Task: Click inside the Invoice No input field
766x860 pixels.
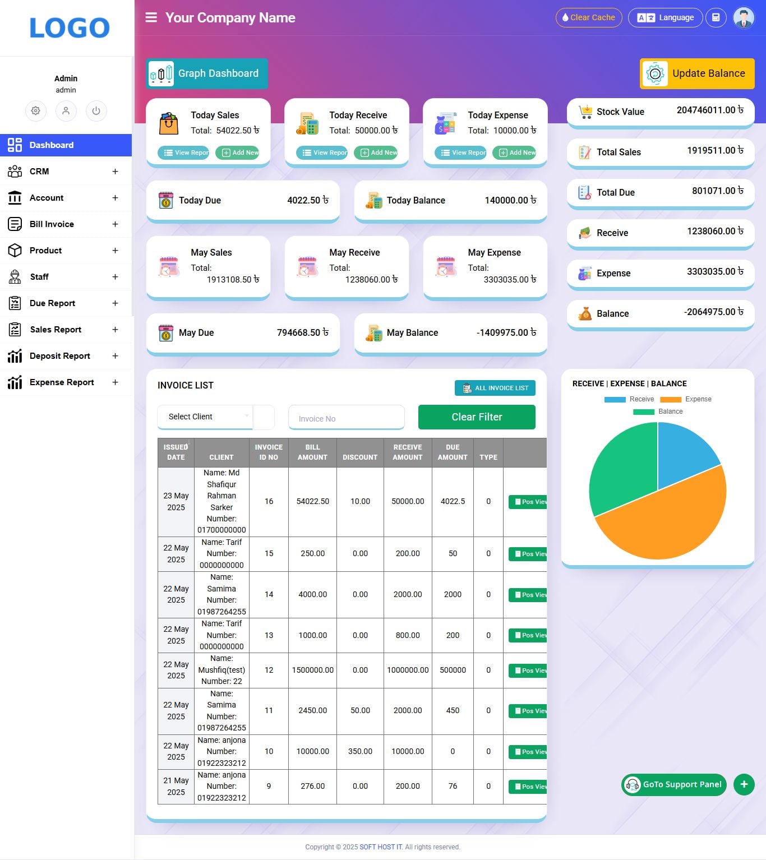Action: point(346,418)
